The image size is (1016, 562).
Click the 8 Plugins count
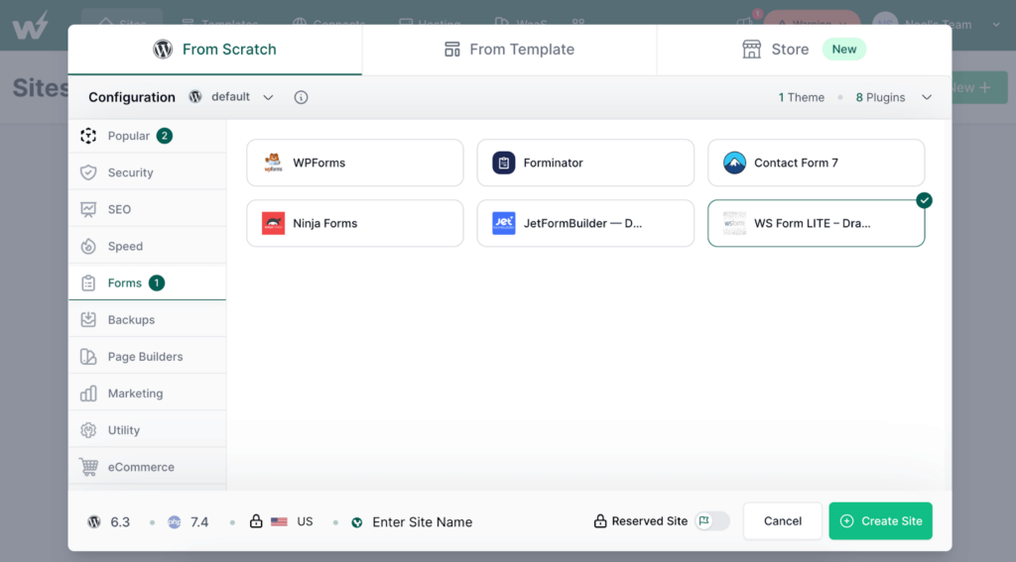[880, 97]
